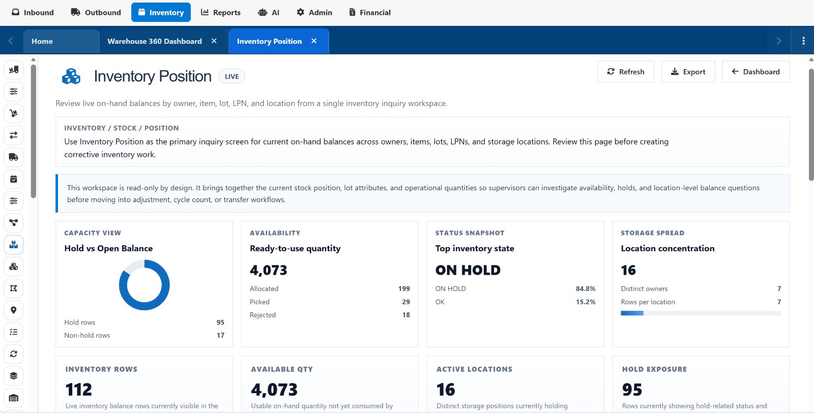The height and width of the screenshot is (414, 814).
Task: Click the Allocated quantity 199
Action: click(x=404, y=289)
